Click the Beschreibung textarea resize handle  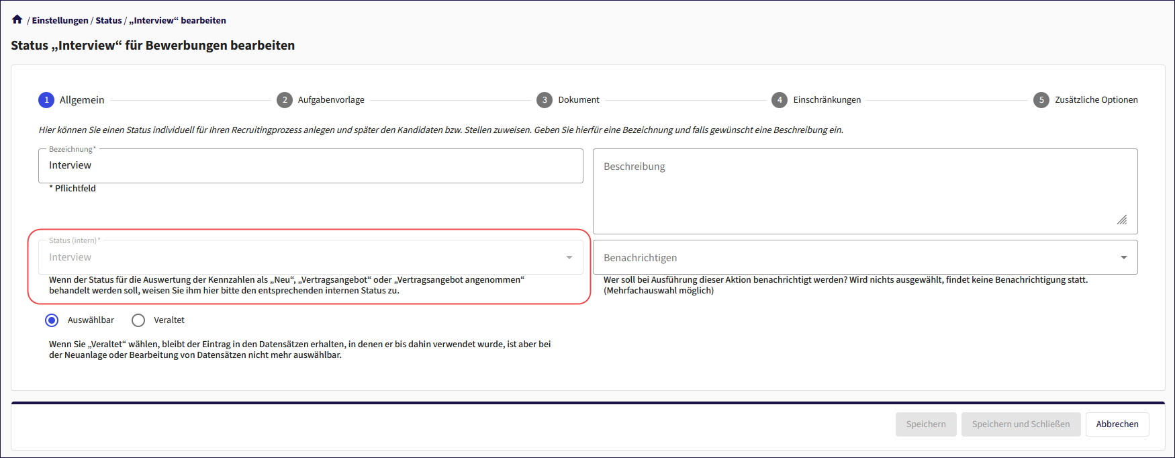point(1122,220)
